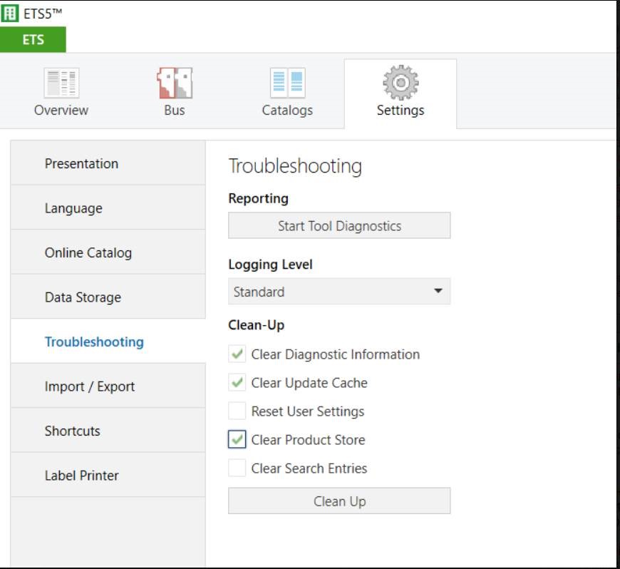Uncheck the Clear Product Store option

click(237, 440)
